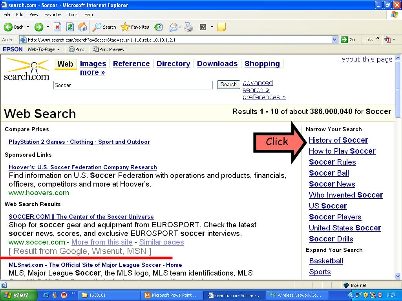Open the View menu
This screenshot has width=402, height=301.
[x=34, y=15]
